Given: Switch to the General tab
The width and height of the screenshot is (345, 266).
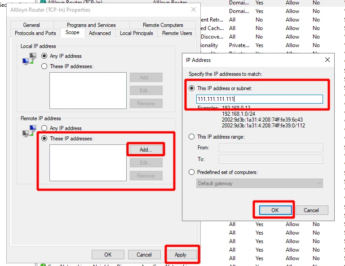Looking at the screenshot, I should (31, 25).
